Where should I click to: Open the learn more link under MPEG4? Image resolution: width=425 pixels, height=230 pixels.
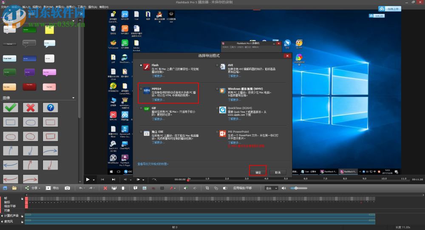pos(158,100)
